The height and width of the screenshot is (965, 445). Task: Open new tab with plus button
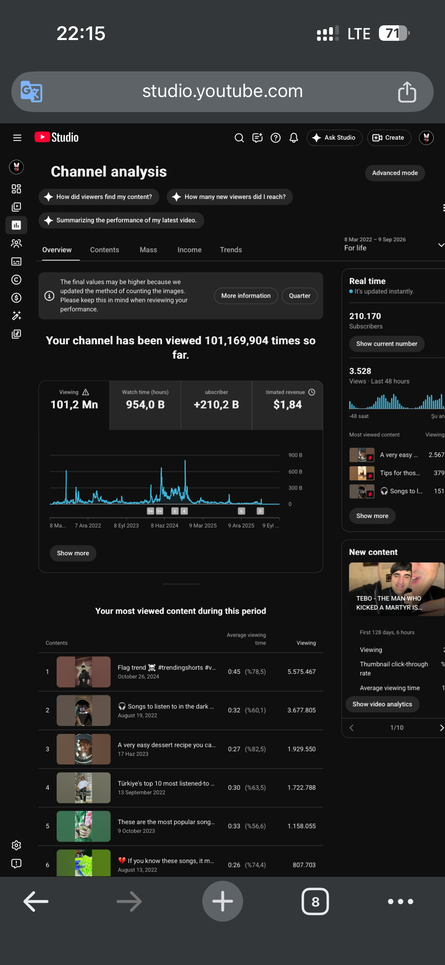click(x=222, y=901)
